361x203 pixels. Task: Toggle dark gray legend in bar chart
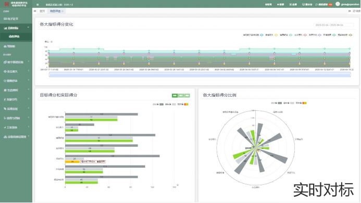(161, 104)
